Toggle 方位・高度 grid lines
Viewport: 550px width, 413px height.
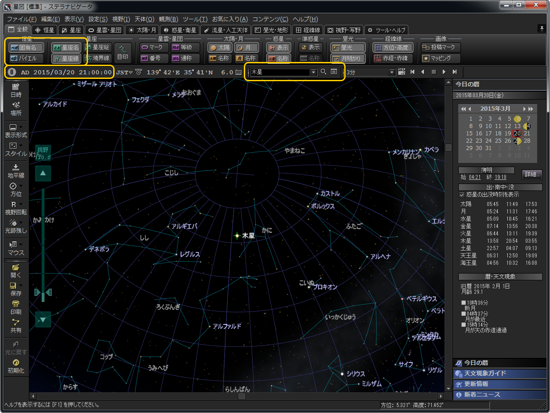[393, 47]
